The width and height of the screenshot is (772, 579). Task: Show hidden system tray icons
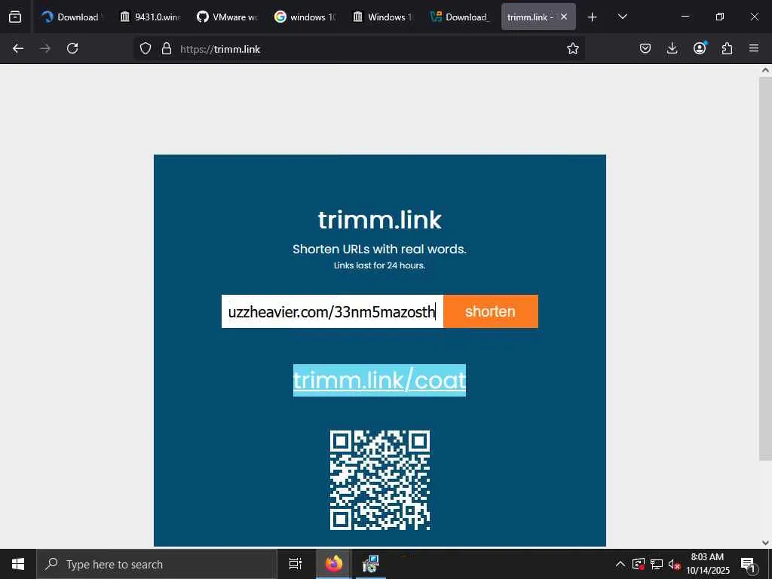(620, 564)
